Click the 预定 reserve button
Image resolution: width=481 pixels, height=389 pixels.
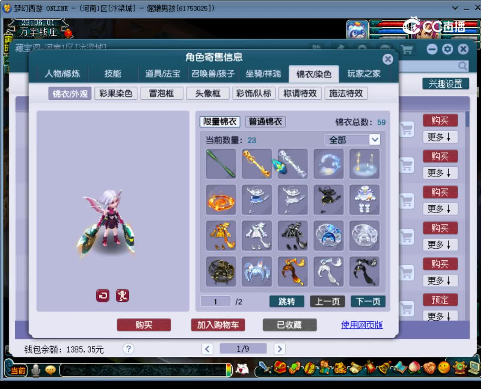[440, 300]
